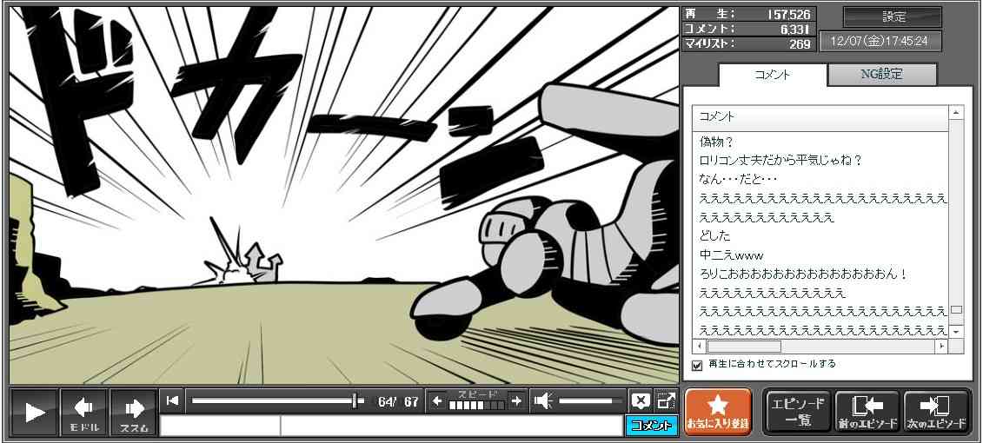Increase speed with the right arrow

click(x=515, y=400)
